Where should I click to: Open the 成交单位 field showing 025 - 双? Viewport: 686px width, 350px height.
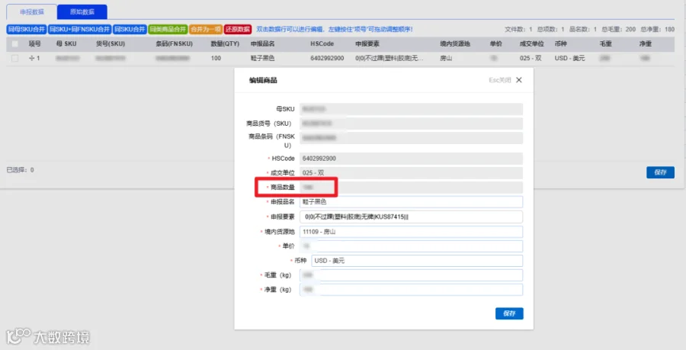coord(412,173)
